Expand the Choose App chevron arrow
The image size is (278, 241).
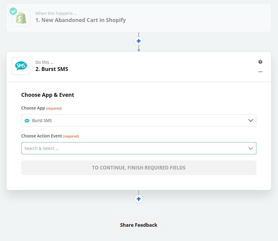point(250,120)
